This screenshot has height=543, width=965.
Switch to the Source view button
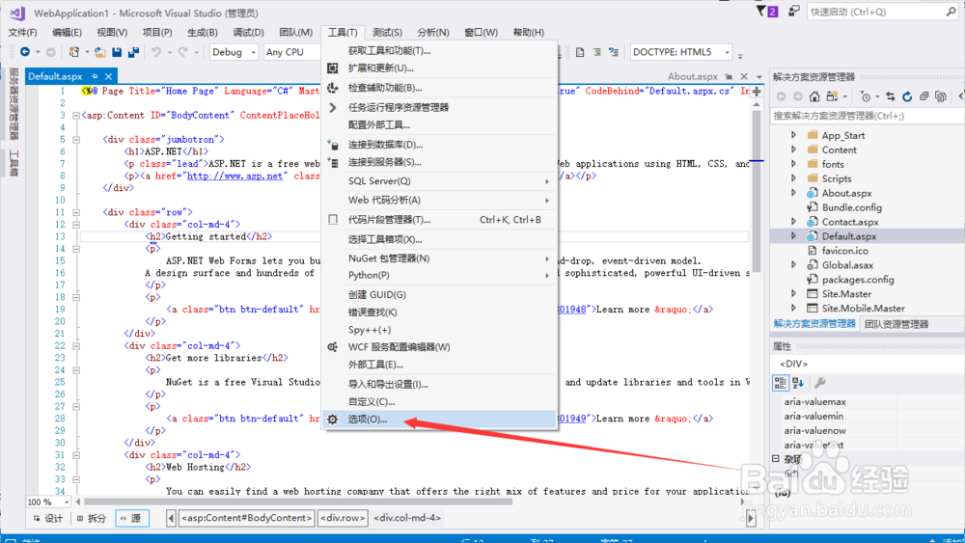click(x=130, y=518)
